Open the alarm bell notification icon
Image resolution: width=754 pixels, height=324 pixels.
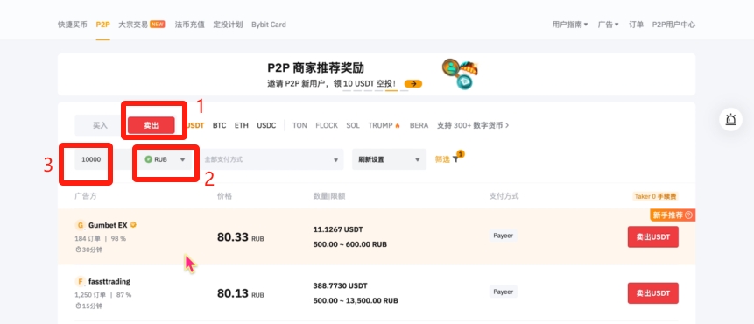click(x=730, y=120)
